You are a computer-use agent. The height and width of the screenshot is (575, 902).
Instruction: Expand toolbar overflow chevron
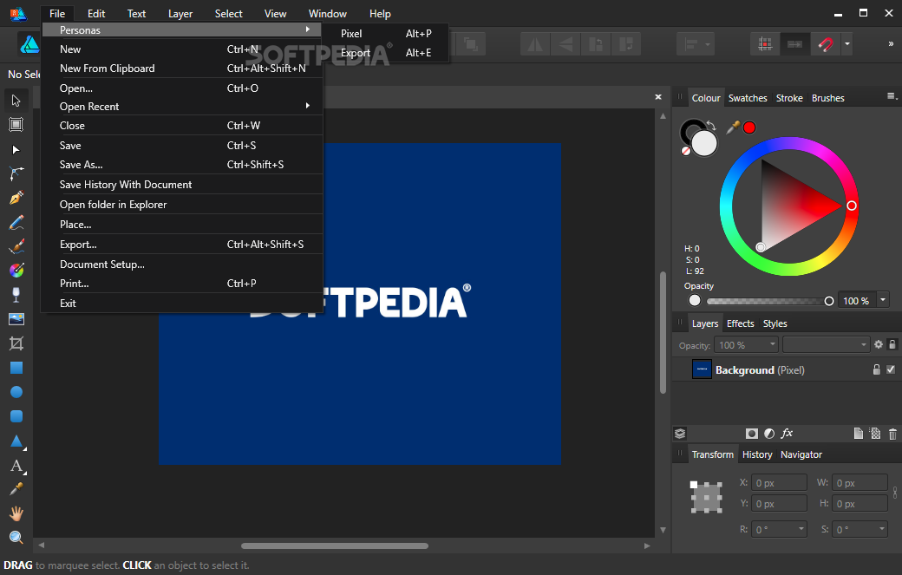point(891,44)
